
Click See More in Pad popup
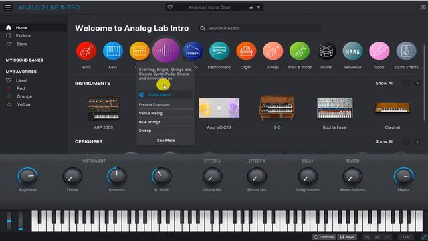(x=166, y=141)
